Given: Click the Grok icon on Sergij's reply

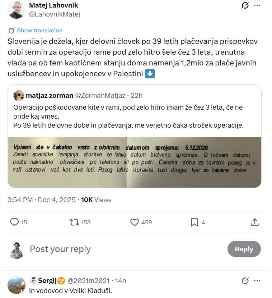Looking at the screenshot, I should click(x=245, y=280).
